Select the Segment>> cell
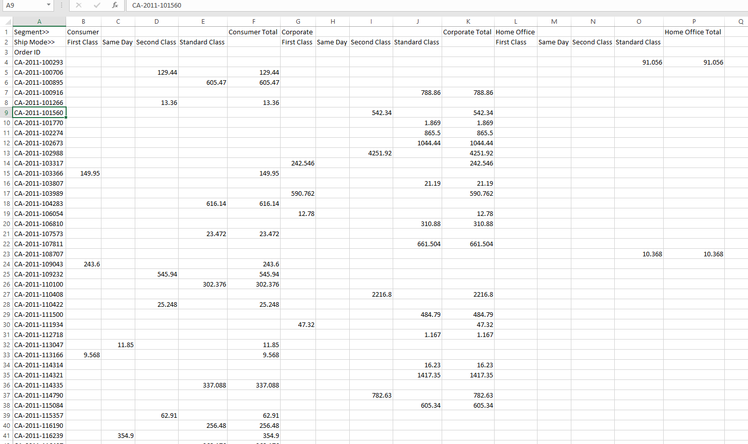Viewport: 748px width, 444px height. click(39, 32)
